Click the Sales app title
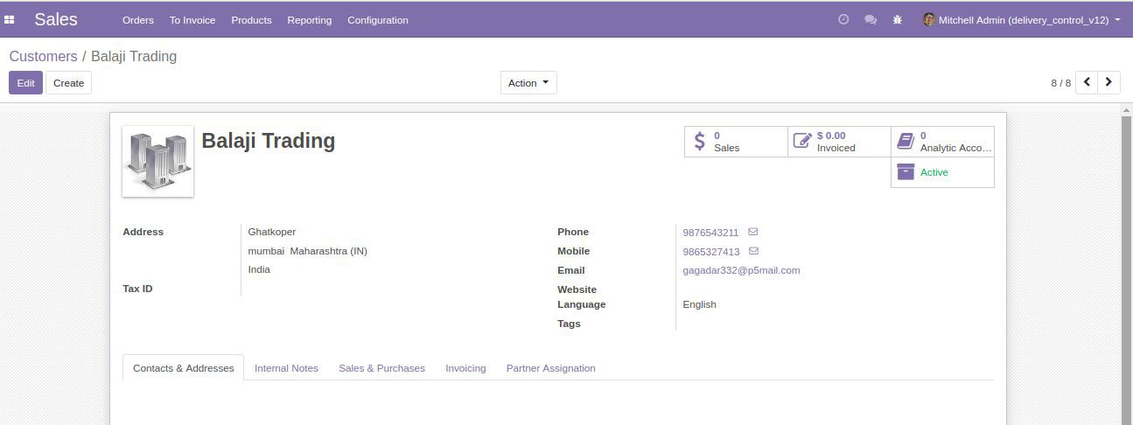Viewport: 1133px width, 425px height. pyautogui.click(x=56, y=19)
